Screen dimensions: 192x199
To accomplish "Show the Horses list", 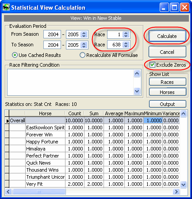I will [x=168, y=92].
